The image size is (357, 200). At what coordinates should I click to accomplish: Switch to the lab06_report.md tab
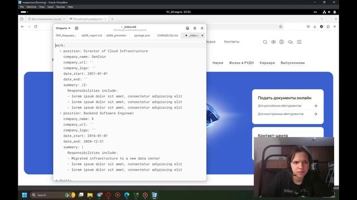click(x=91, y=36)
